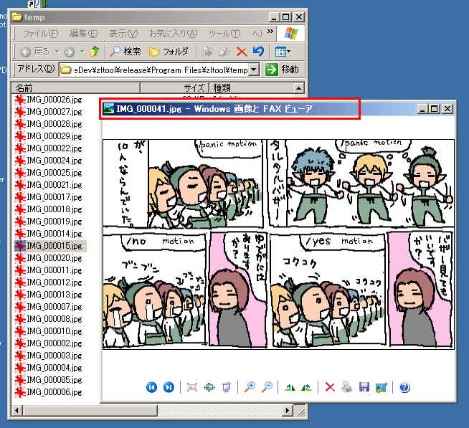The width and height of the screenshot is (469, 428).
Task: Open viewer help question mark icon
Action: [404, 387]
